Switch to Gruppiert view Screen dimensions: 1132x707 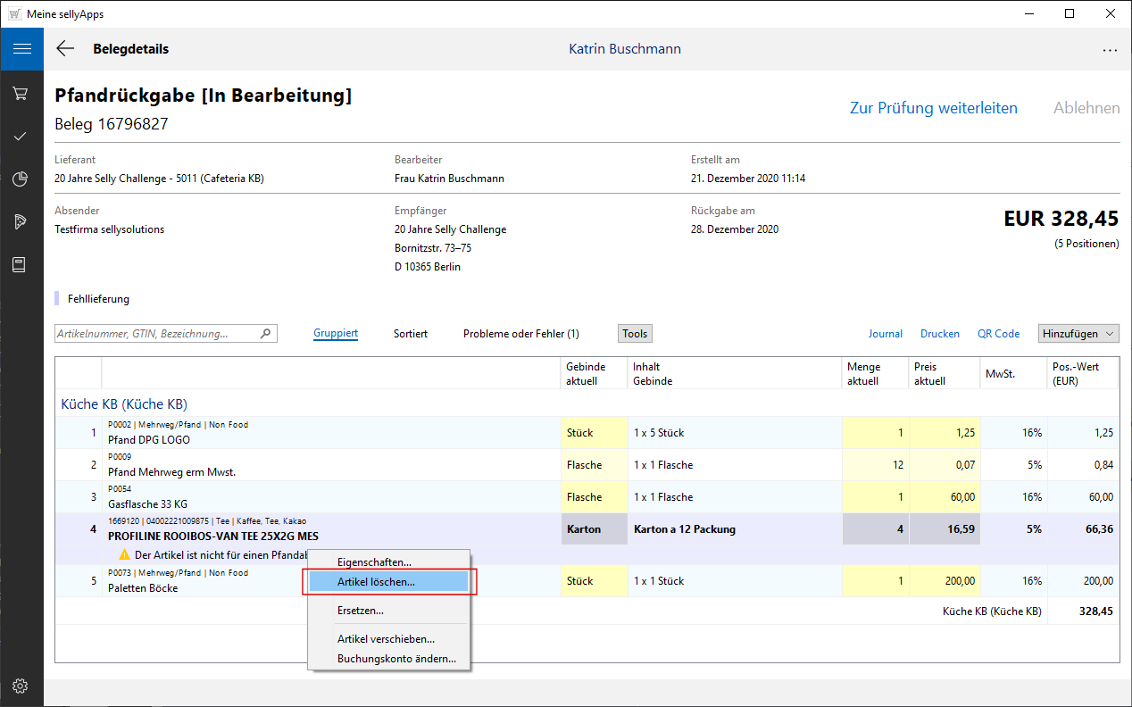pos(336,334)
